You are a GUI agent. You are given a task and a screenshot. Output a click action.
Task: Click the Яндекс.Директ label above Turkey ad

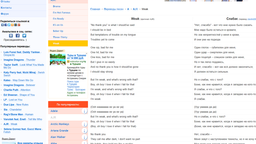tap(57, 51)
